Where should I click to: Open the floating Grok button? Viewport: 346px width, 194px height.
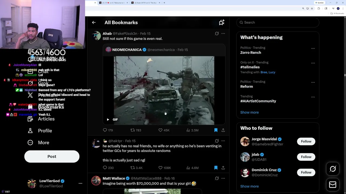point(333,169)
